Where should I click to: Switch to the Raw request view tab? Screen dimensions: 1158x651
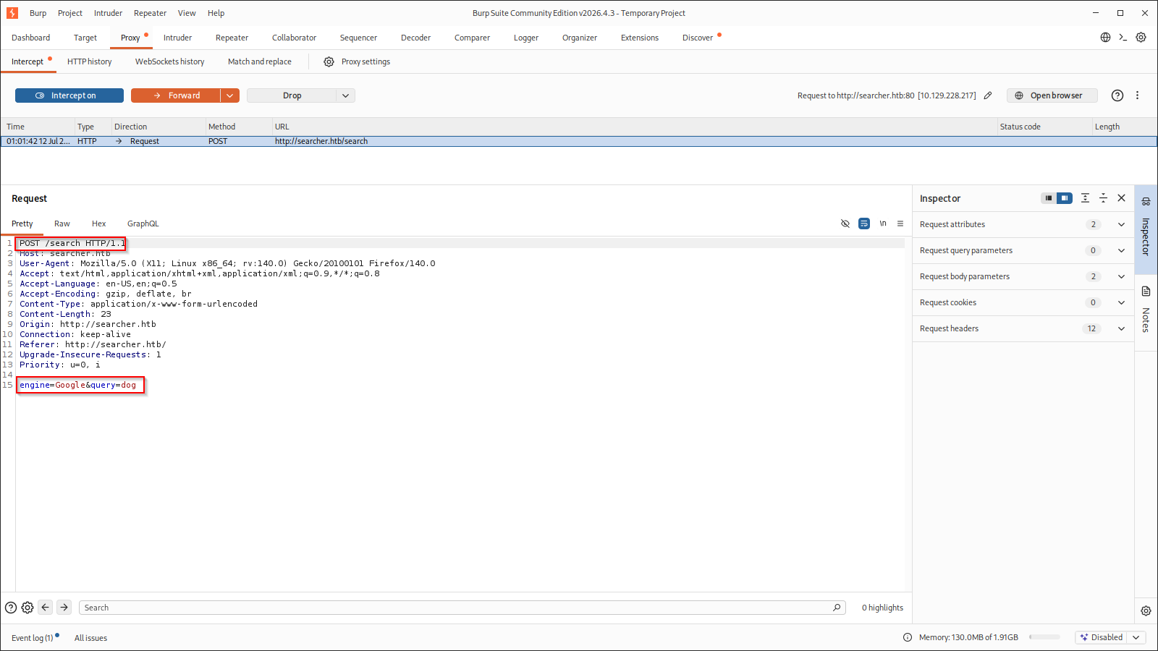point(62,224)
